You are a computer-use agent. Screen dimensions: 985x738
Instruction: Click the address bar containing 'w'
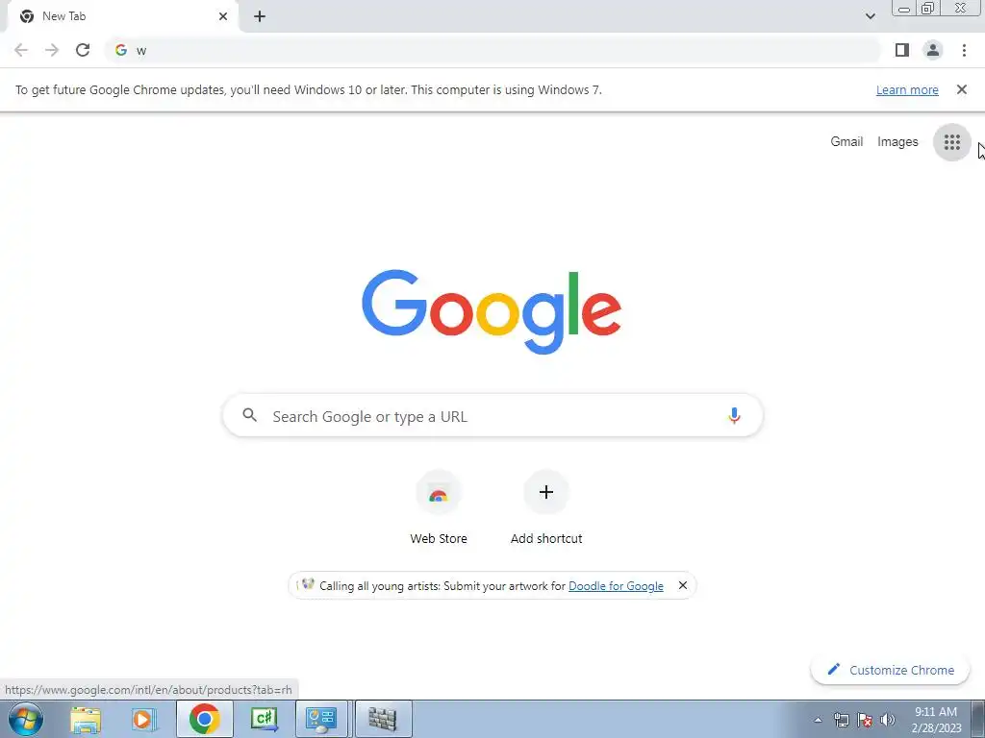[x=492, y=50]
